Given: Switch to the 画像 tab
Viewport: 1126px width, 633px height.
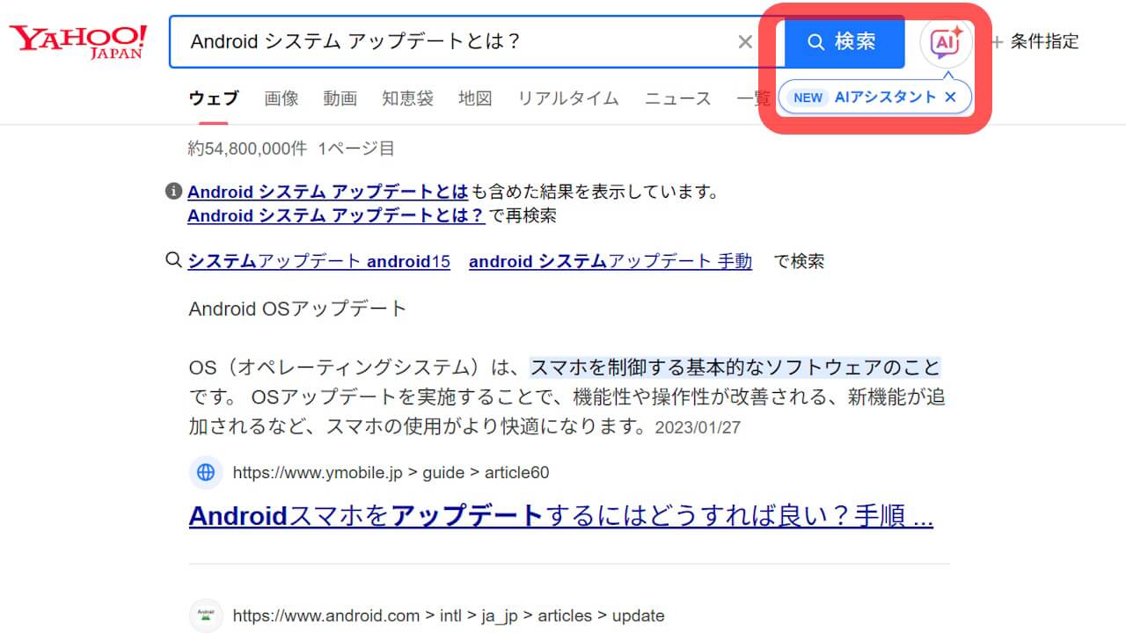Looking at the screenshot, I should pyautogui.click(x=281, y=98).
